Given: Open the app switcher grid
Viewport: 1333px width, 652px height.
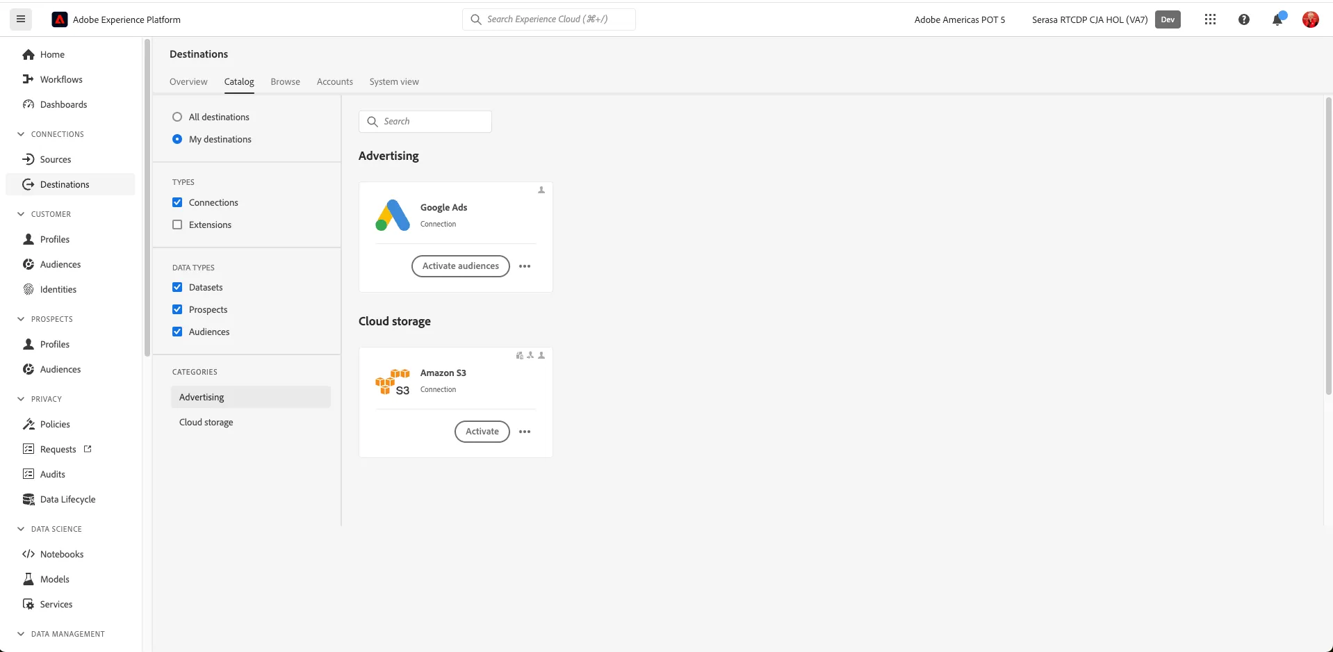Looking at the screenshot, I should [1210, 19].
